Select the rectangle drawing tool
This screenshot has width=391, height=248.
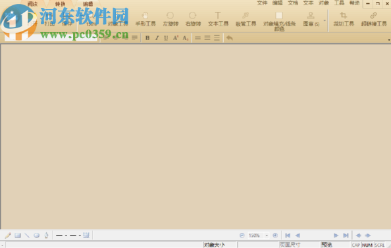coord(18,235)
